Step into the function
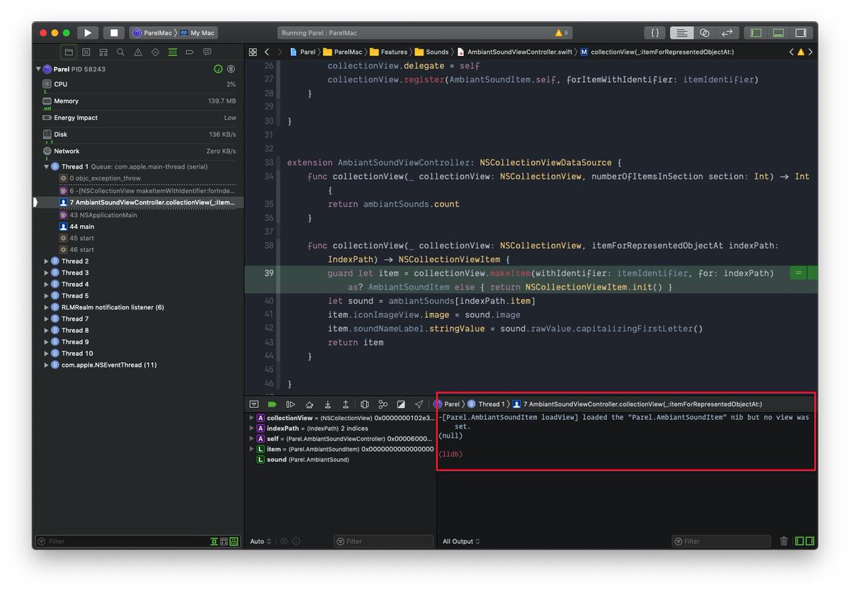850x592 pixels. point(327,404)
